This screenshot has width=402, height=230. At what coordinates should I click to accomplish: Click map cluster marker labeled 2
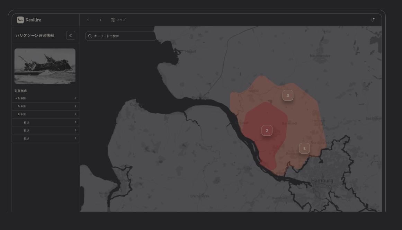[267, 131]
